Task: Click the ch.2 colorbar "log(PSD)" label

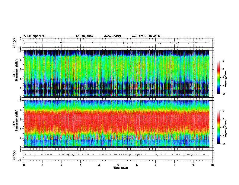Action: click(x=226, y=128)
